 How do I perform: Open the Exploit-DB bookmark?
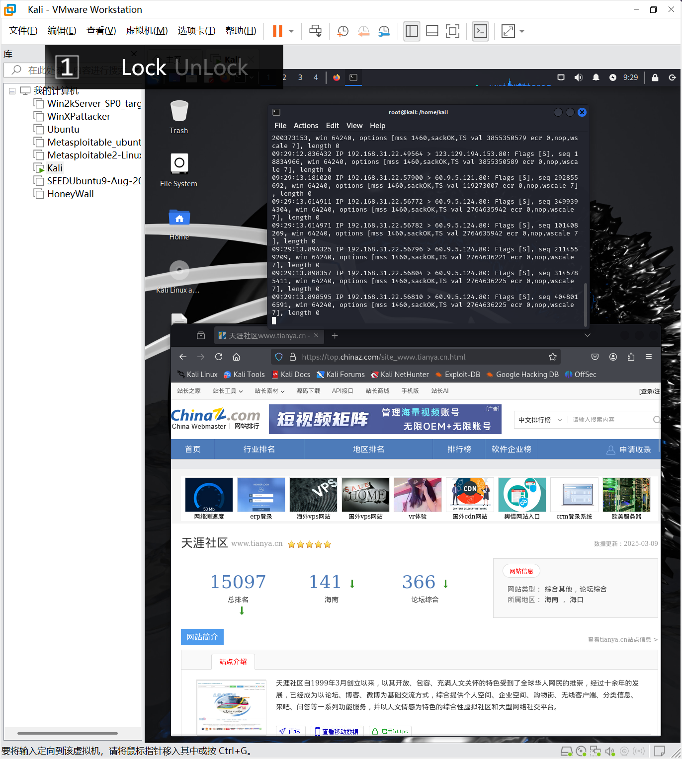[x=457, y=375]
